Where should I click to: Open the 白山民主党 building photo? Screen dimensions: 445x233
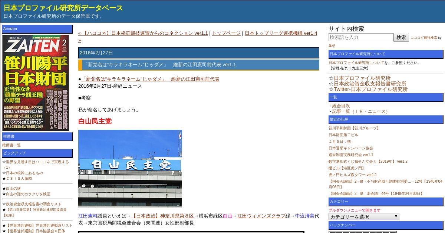(130, 169)
